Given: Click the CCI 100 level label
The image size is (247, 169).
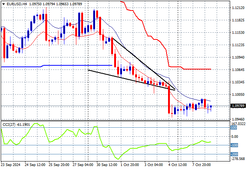Looking at the screenshot, I should [x=234, y=128].
